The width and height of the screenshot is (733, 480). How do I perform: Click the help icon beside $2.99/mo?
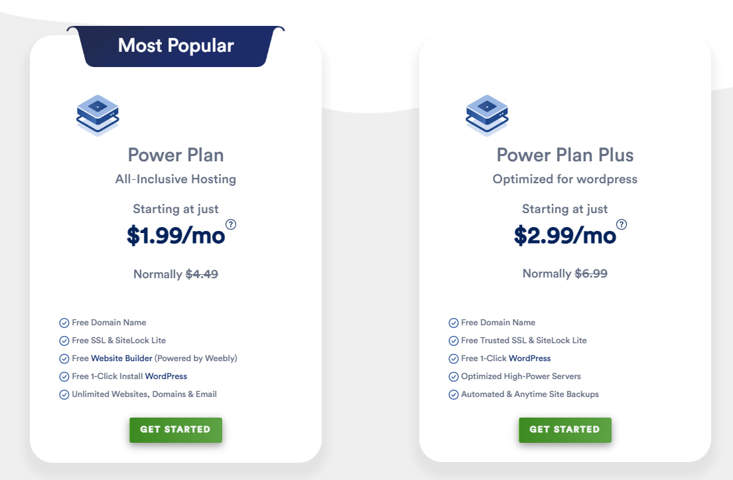(622, 224)
